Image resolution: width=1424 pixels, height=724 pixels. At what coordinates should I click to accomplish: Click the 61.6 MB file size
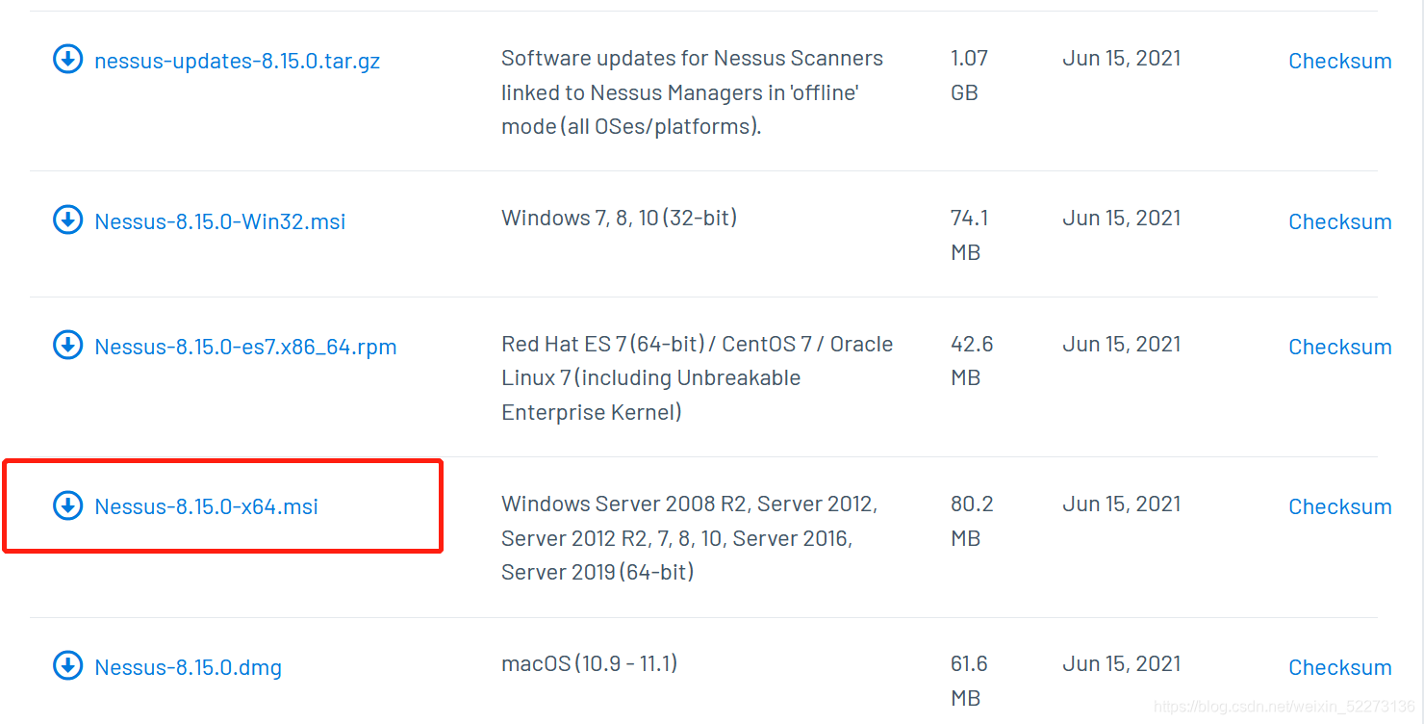point(969,681)
